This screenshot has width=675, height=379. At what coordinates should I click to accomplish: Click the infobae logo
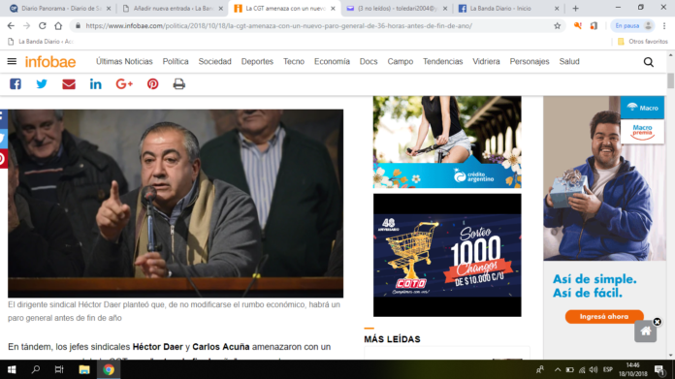pyautogui.click(x=50, y=62)
